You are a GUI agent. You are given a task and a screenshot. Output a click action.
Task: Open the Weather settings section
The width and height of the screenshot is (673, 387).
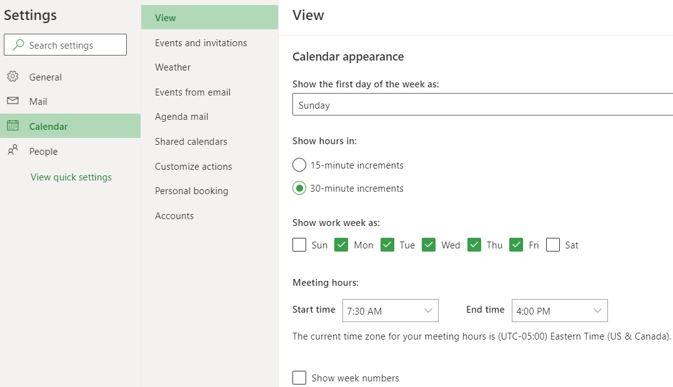(x=172, y=67)
